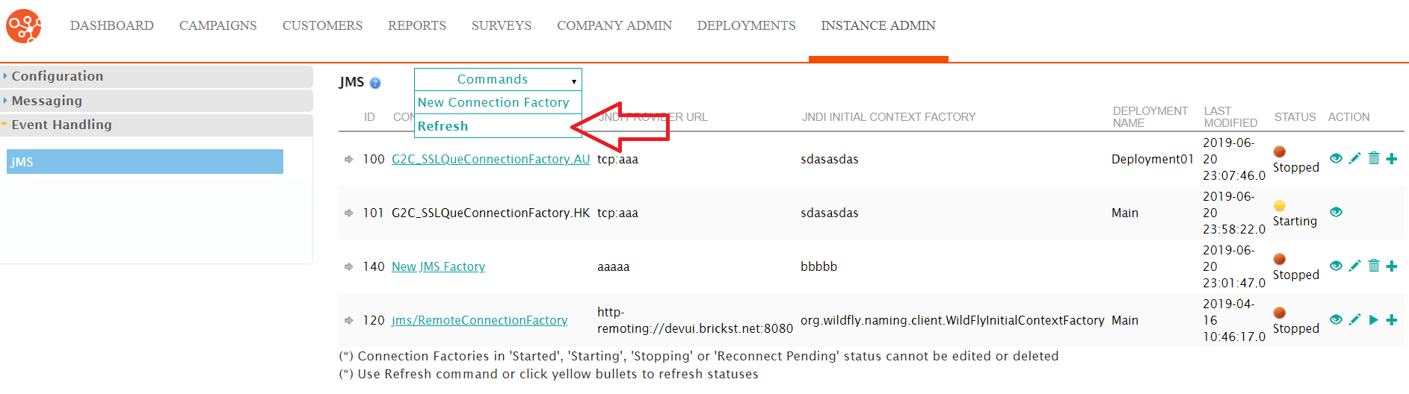Image resolution: width=1409 pixels, height=394 pixels.
Task: View details of factory 101 with the eye icon
Action: tap(1336, 212)
